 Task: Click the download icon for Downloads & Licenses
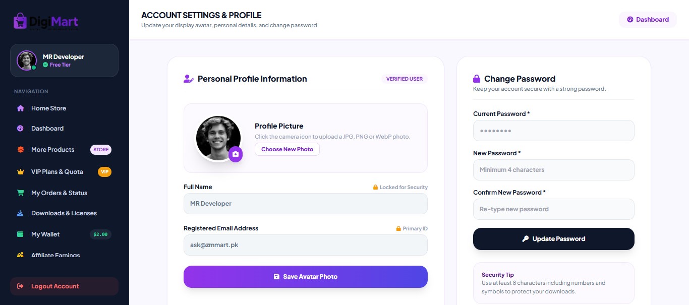(x=21, y=213)
